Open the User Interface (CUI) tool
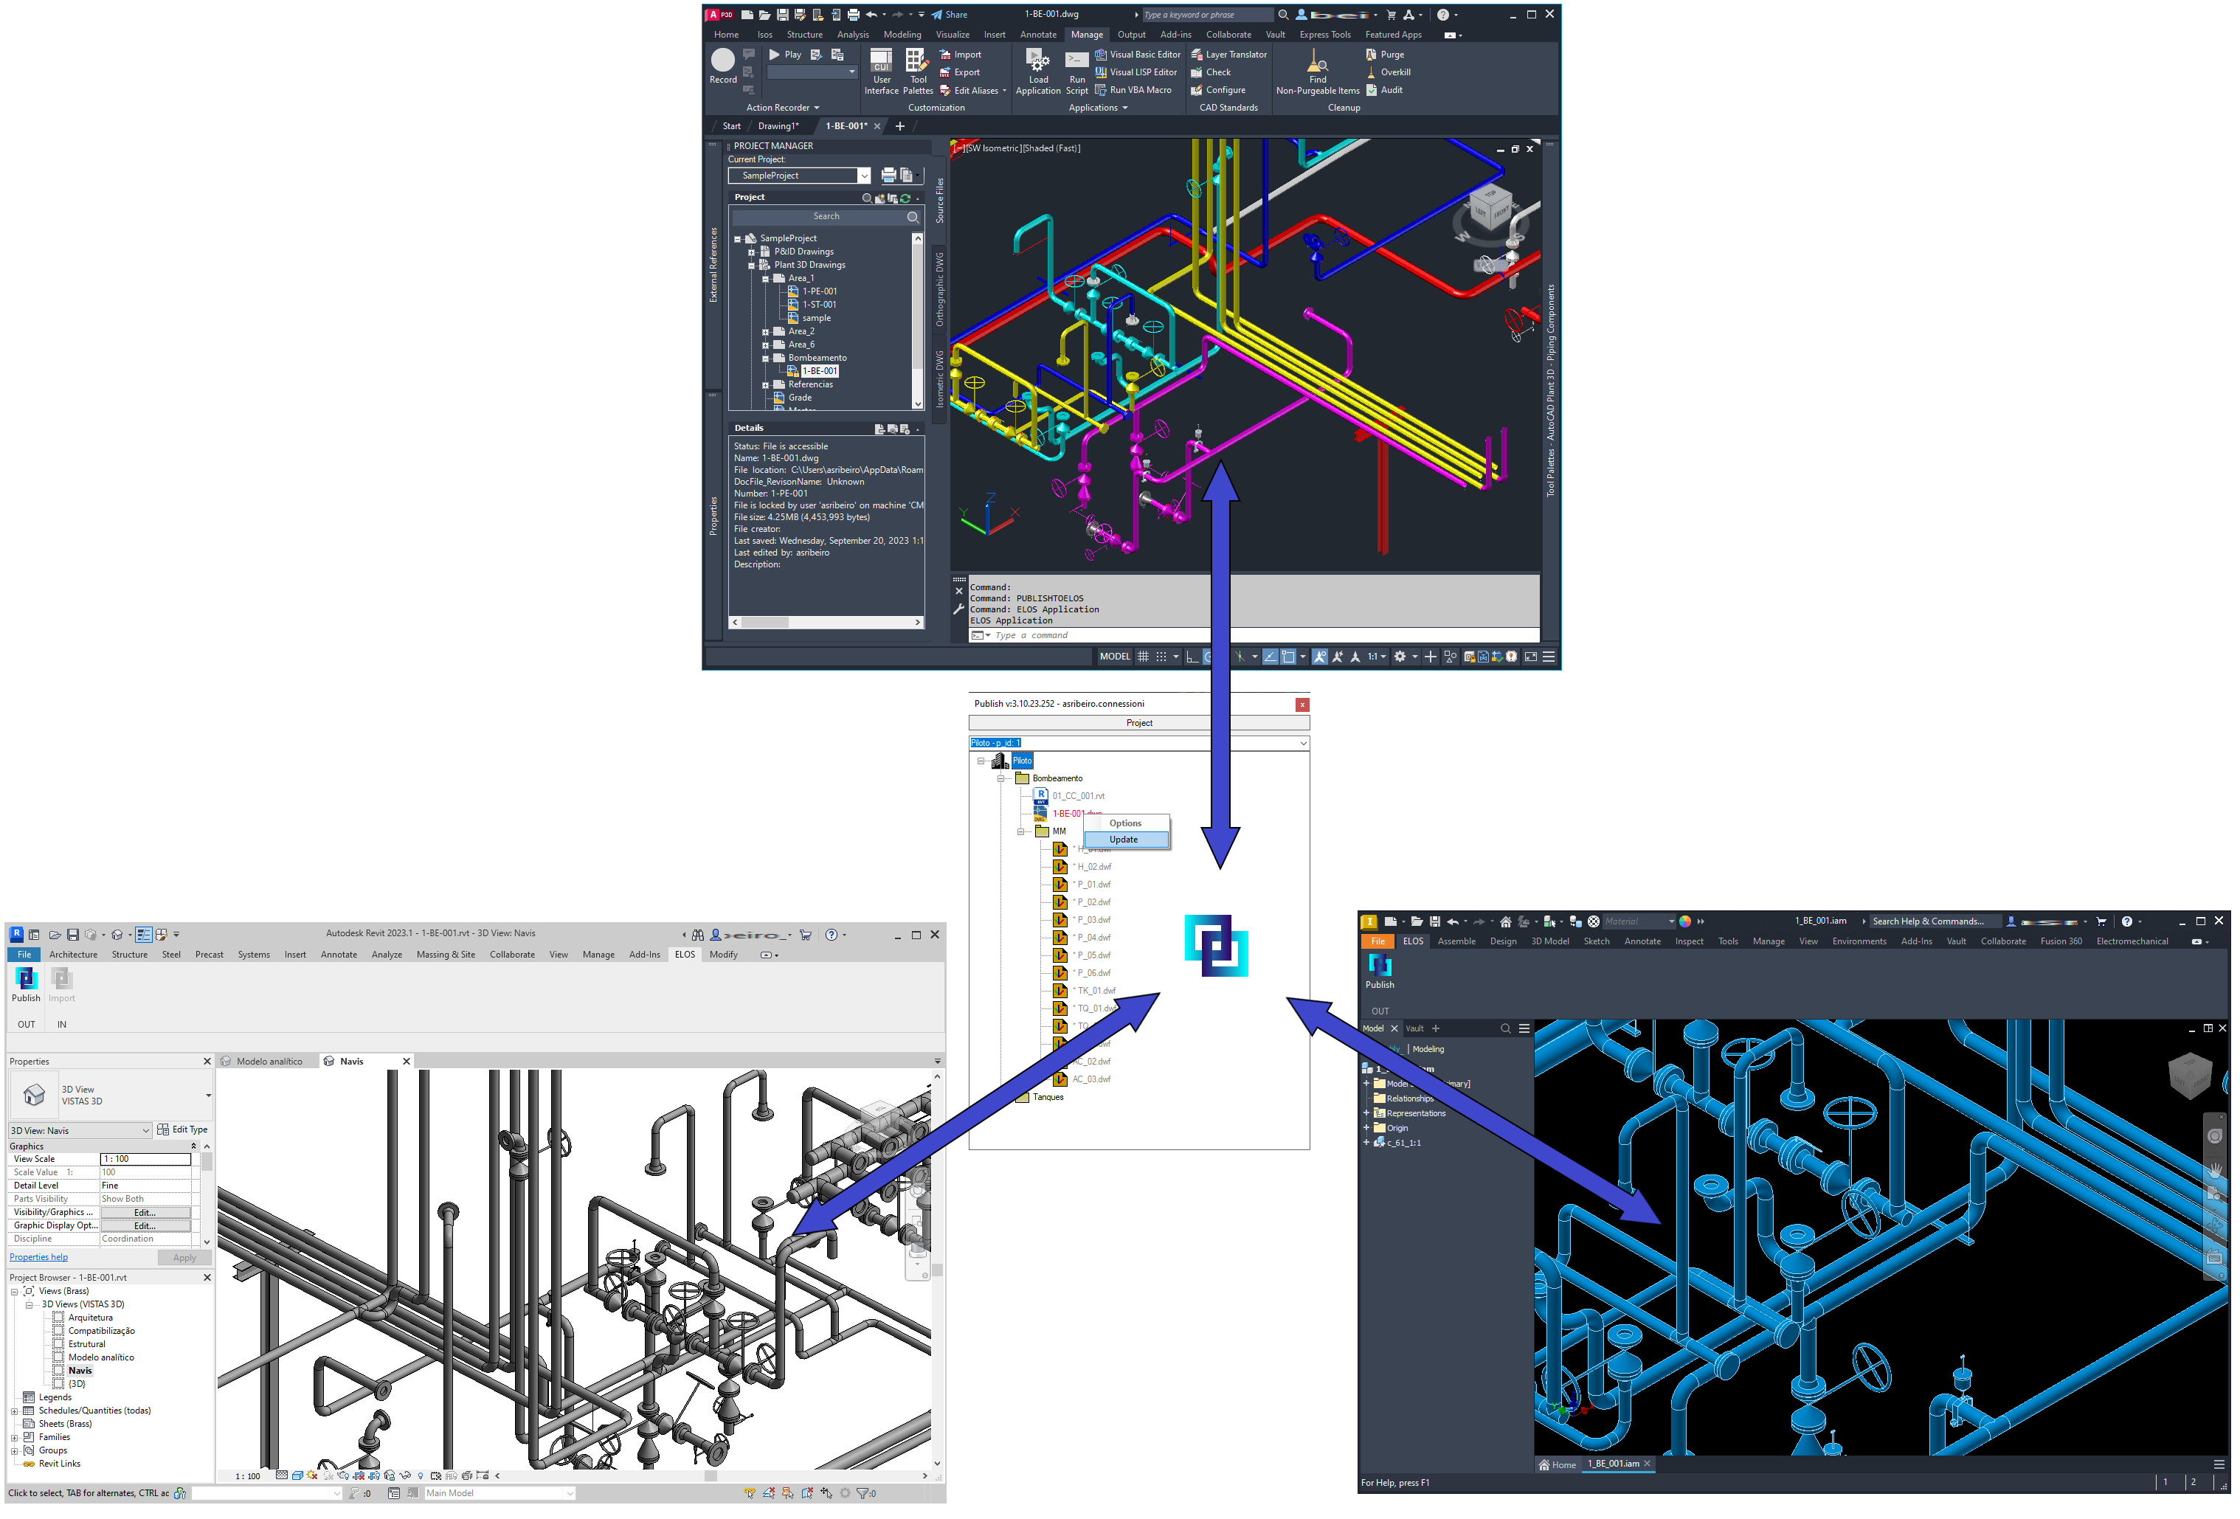This screenshot has width=2240, height=1519. [881, 72]
